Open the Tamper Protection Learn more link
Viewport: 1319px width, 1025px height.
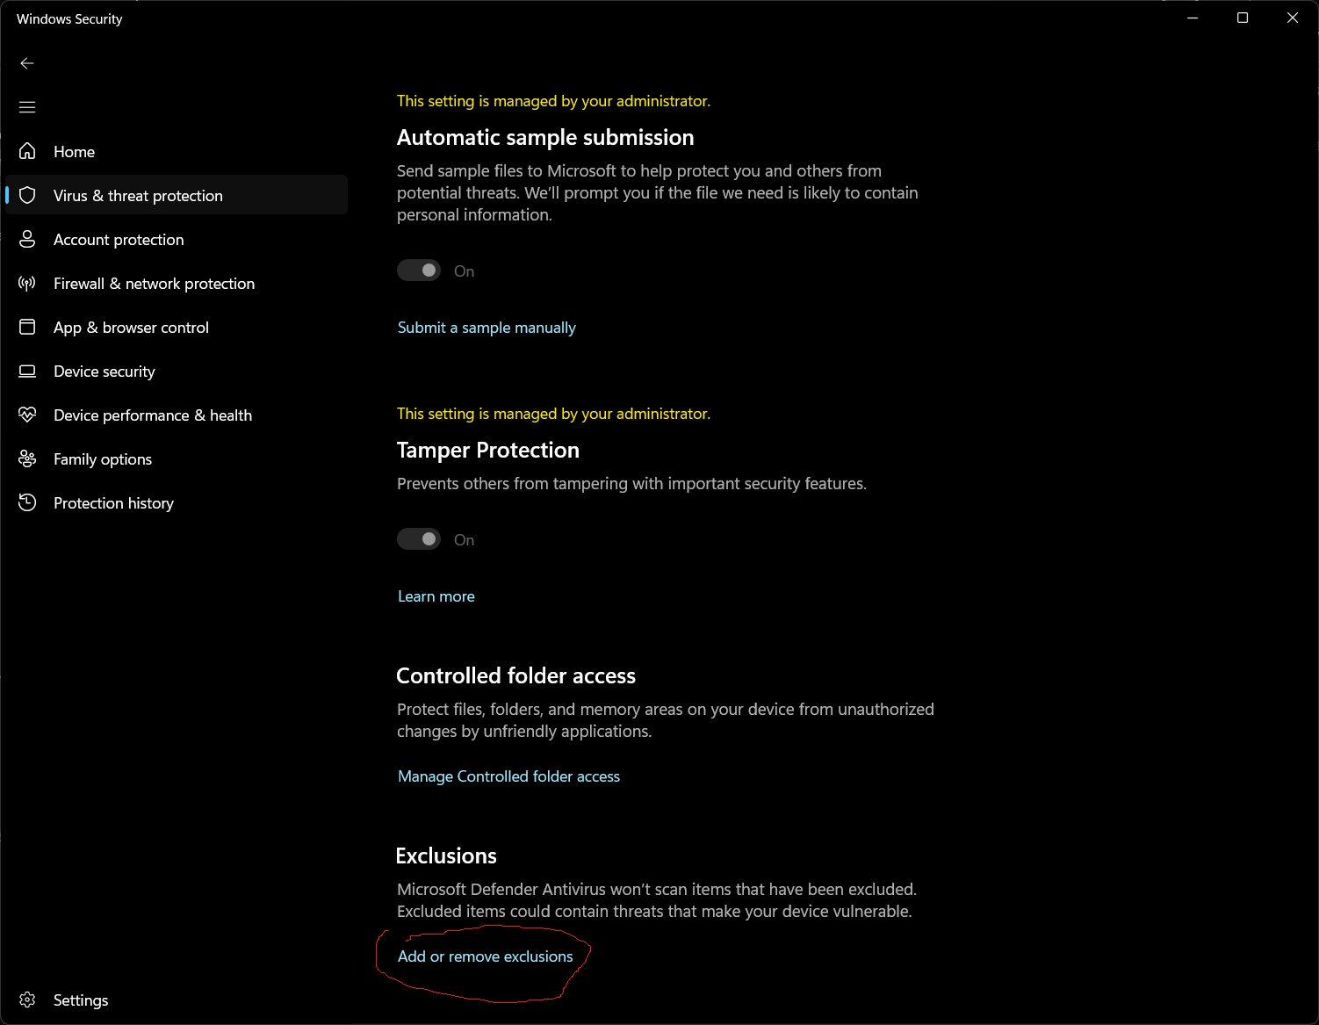click(436, 596)
